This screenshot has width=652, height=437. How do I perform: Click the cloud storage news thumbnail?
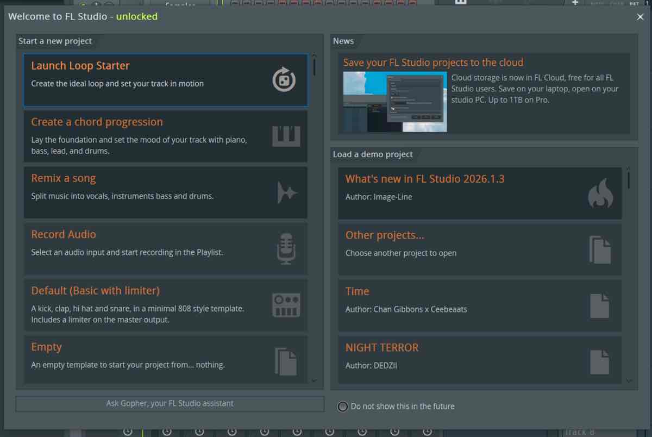pos(395,102)
